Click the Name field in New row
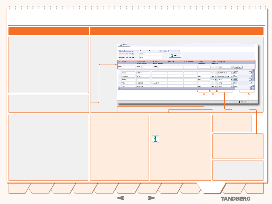 coord(128,67)
